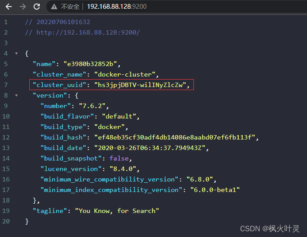Click the "cluster_name" key
This screenshot has width=307, height=237.
(x=59, y=74)
